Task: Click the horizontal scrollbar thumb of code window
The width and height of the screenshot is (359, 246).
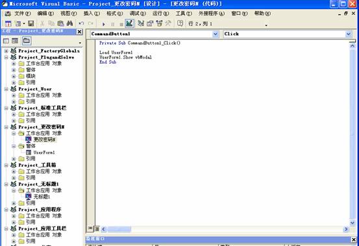Action: [x=119, y=229]
